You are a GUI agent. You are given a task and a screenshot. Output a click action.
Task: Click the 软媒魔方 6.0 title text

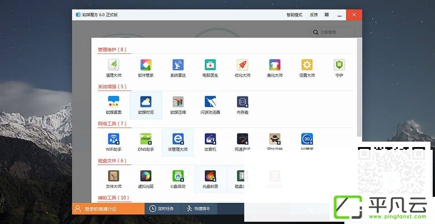(100, 14)
